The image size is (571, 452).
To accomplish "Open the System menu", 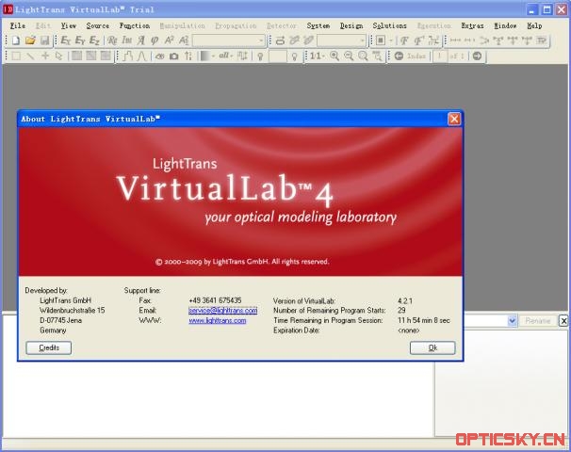I will tap(318, 25).
